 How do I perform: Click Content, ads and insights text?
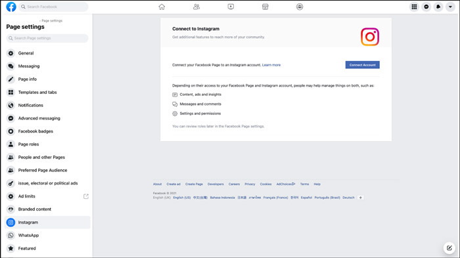tap(200, 95)
